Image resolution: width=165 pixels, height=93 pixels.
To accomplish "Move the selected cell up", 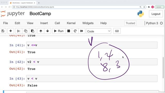I will (41, 31).
